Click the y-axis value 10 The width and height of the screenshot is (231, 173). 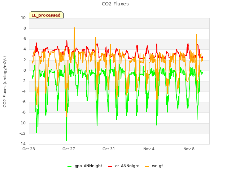point(23,18)
